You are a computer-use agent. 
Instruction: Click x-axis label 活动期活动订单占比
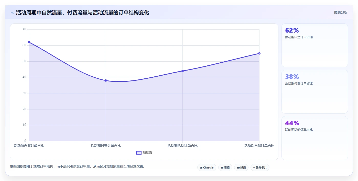[182, 146]
